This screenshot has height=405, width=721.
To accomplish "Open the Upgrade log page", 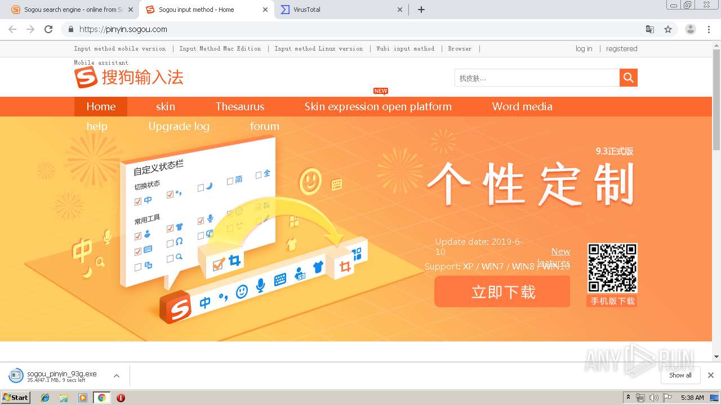I will pyautogui.click(x=179, y=126).
